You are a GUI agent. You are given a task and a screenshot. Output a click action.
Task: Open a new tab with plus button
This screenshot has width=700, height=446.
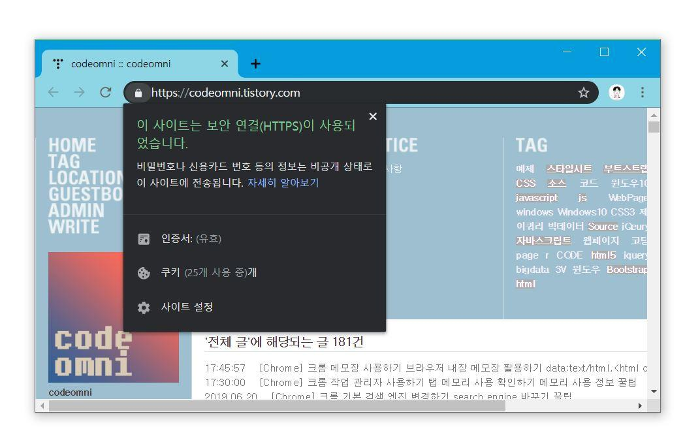pos(255,64)
